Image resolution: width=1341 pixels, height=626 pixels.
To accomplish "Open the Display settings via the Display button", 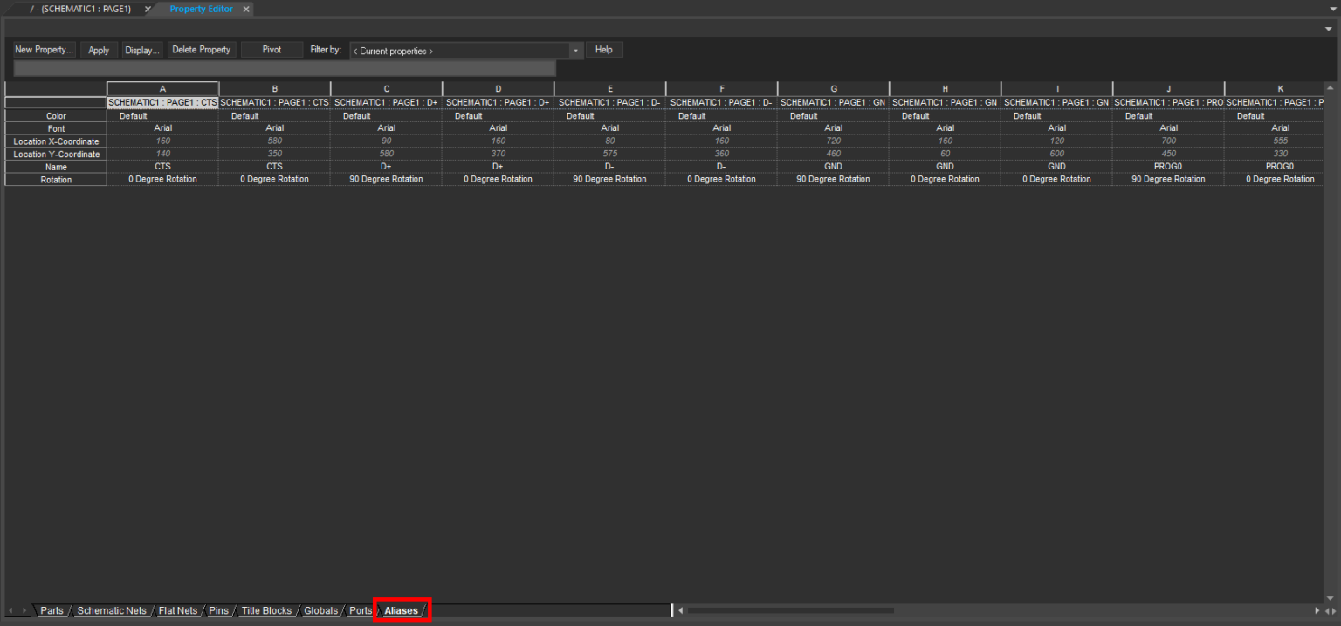I will pos(141,50).
